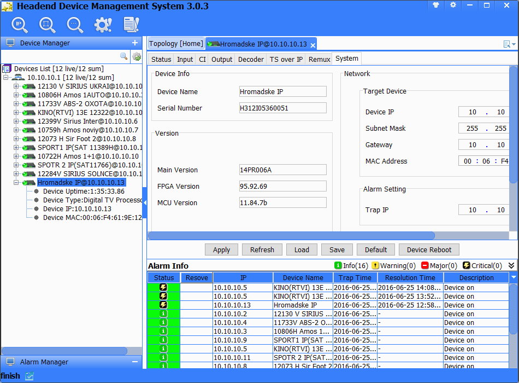
Task: Click the Apply button
Action: [221, 249]
